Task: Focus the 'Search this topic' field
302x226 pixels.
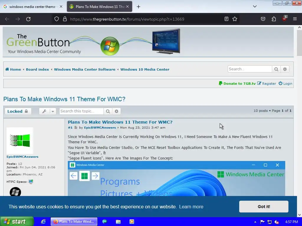Action: 81,111
